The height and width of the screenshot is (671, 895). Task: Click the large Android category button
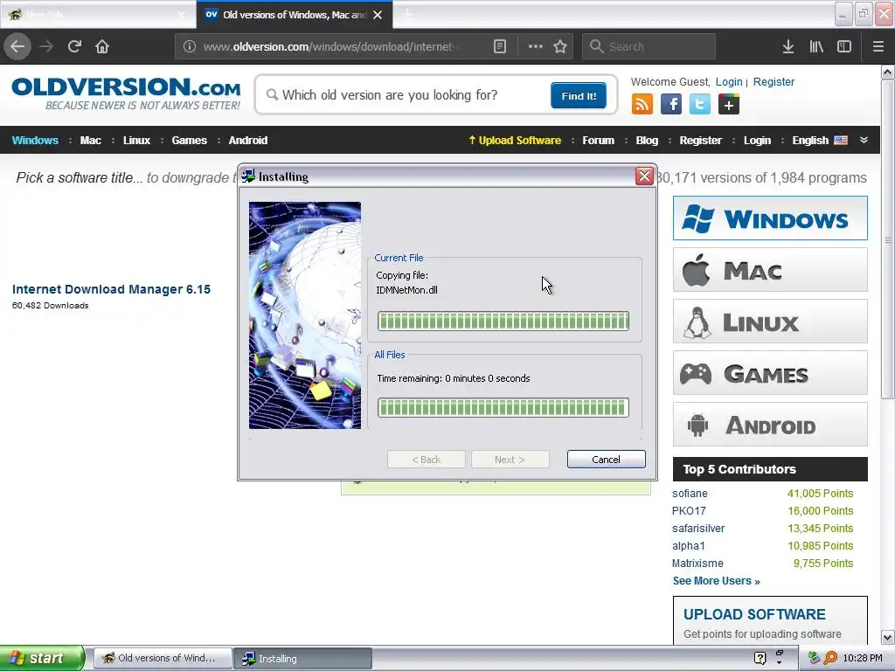coord(770,425)
